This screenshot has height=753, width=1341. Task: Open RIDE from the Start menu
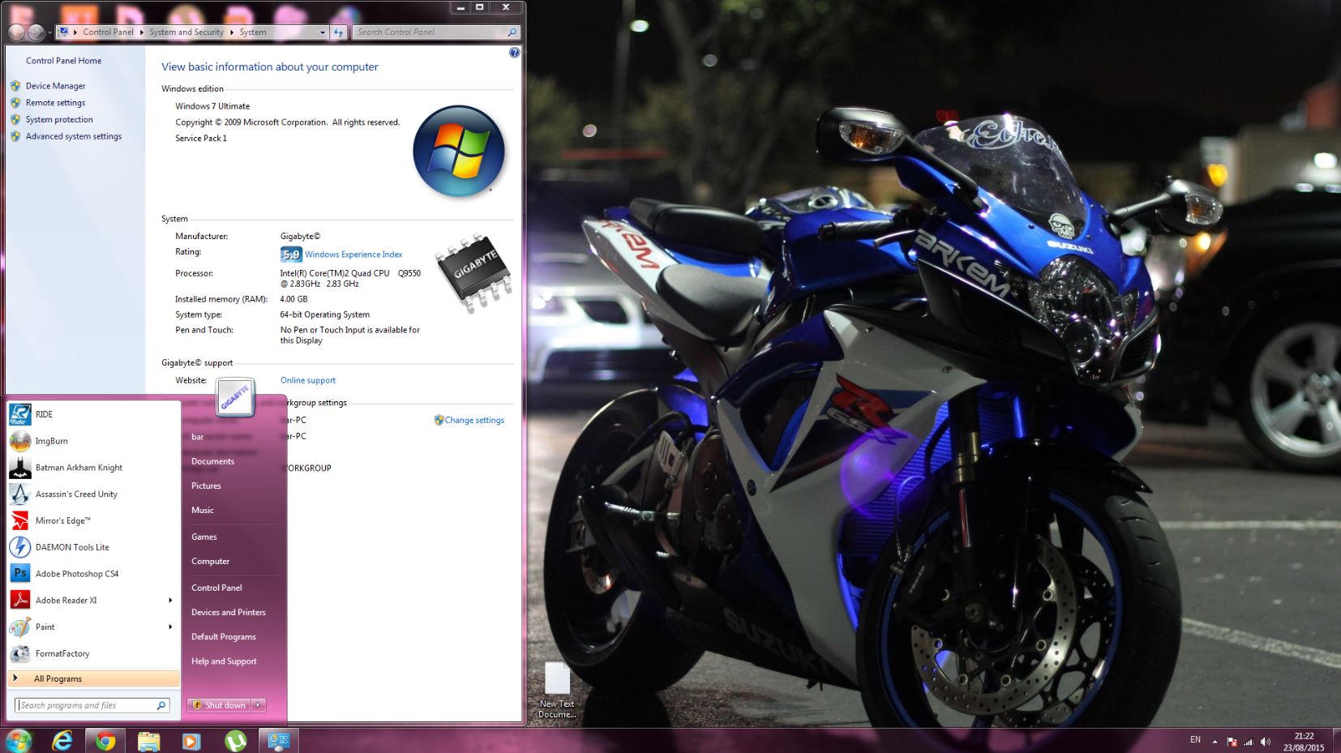pos(44,414)
